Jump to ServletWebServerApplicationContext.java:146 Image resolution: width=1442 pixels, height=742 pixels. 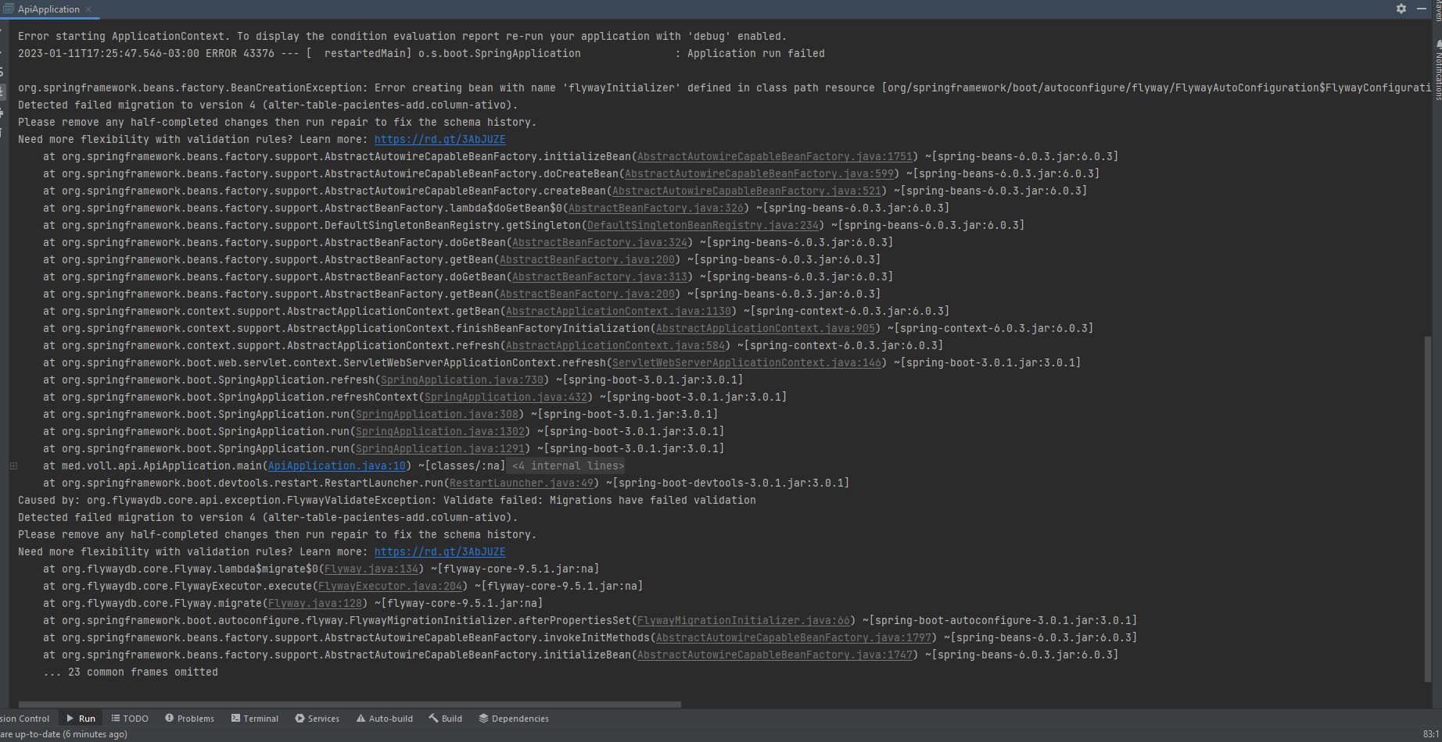747,362
